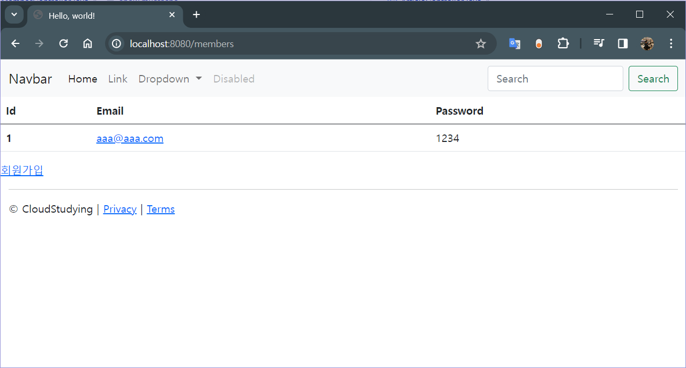Go to the browser home page icon
Viewport: 686px width, 368px height.
pyautogui.click(x=87, y=44)
